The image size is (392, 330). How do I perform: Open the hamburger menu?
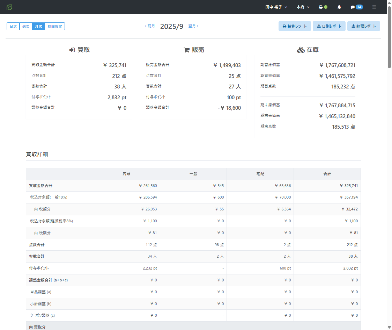coord(374,7)
